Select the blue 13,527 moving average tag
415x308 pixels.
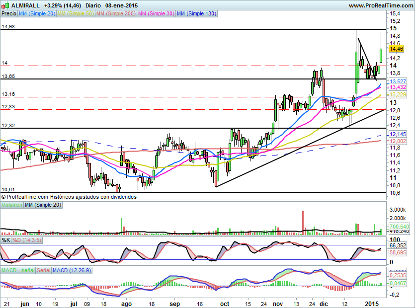[397, 81]
